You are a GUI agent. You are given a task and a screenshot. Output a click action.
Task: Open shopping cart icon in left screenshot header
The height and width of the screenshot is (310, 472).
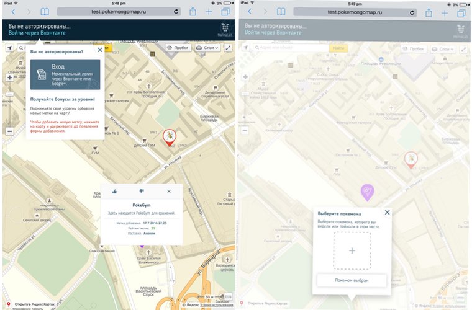pos(225,28)
